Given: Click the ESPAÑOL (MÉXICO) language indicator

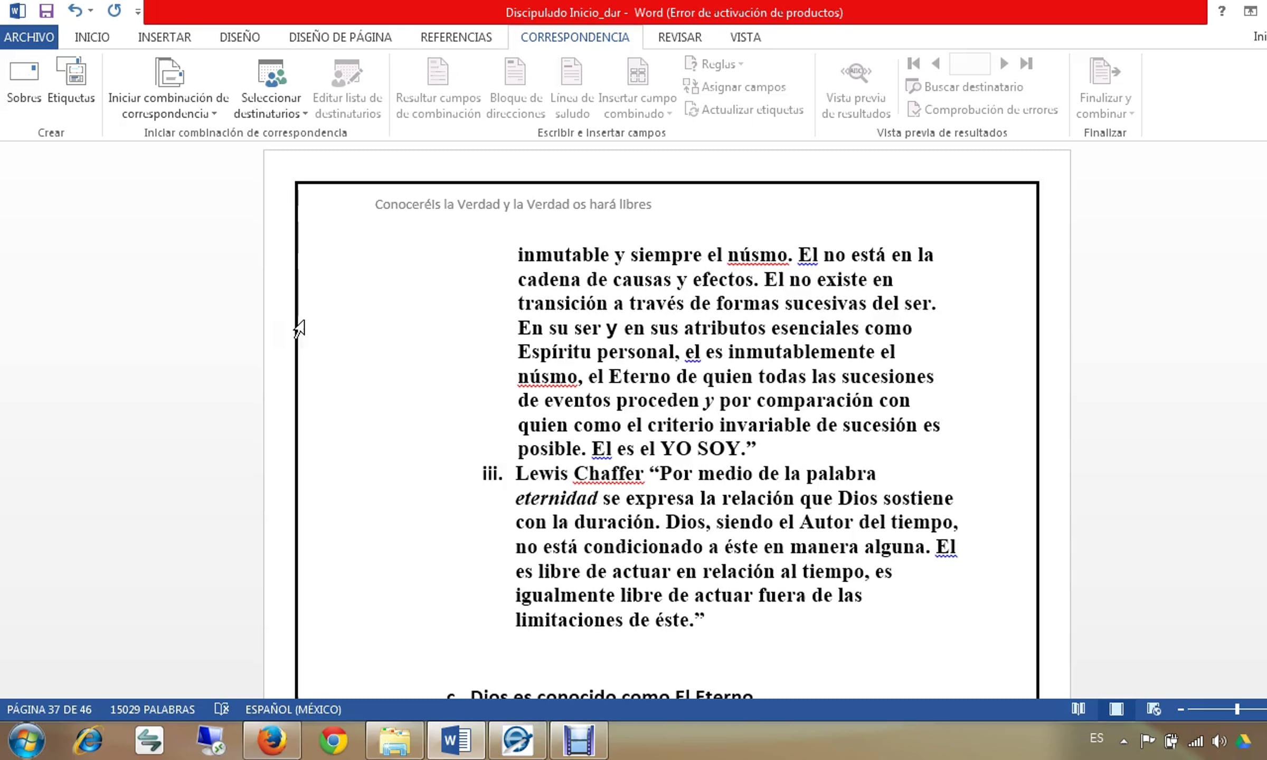Looking at the screenshot, I should [x=293, y=709].
